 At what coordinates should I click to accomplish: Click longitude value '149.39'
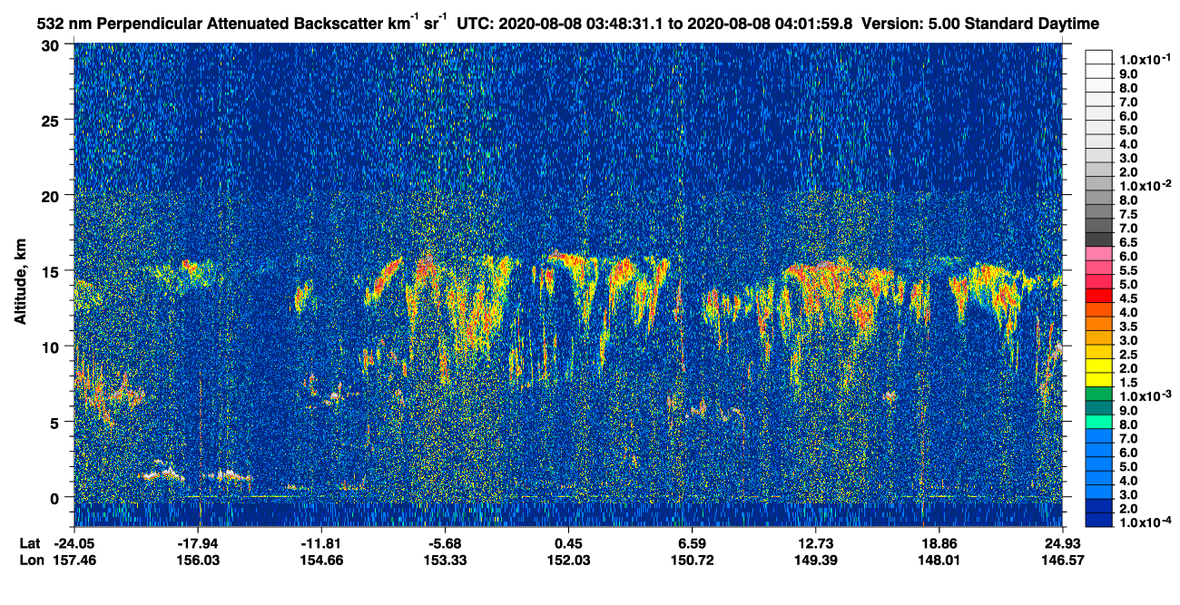pyautogui.click(x=816, y=561)
